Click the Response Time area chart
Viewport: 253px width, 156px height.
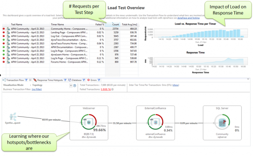[201, 61]
